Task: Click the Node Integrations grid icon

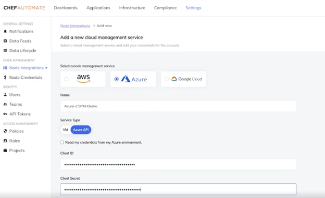Action: 5,68
